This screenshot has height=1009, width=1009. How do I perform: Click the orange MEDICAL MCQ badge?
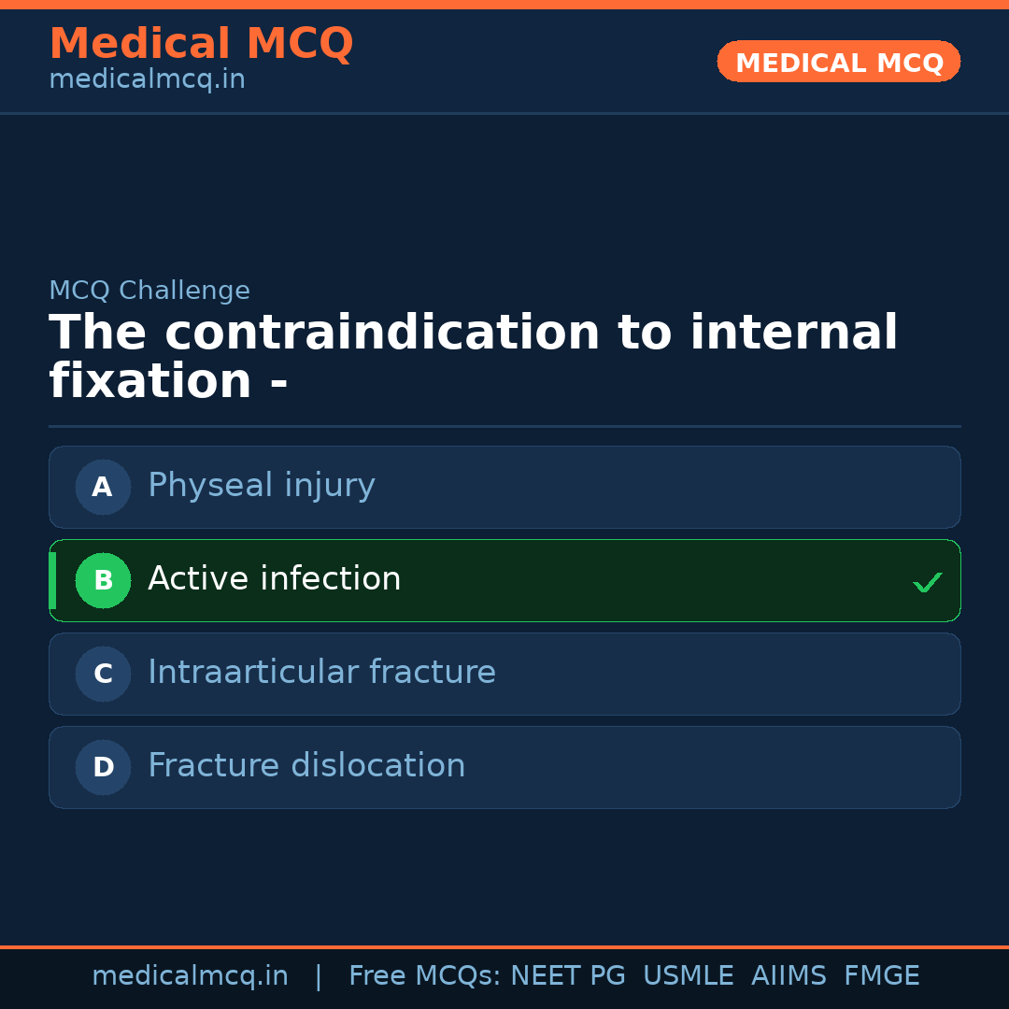coord(838,62)
